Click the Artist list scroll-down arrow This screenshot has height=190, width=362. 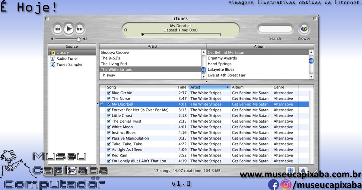[203, 77]
